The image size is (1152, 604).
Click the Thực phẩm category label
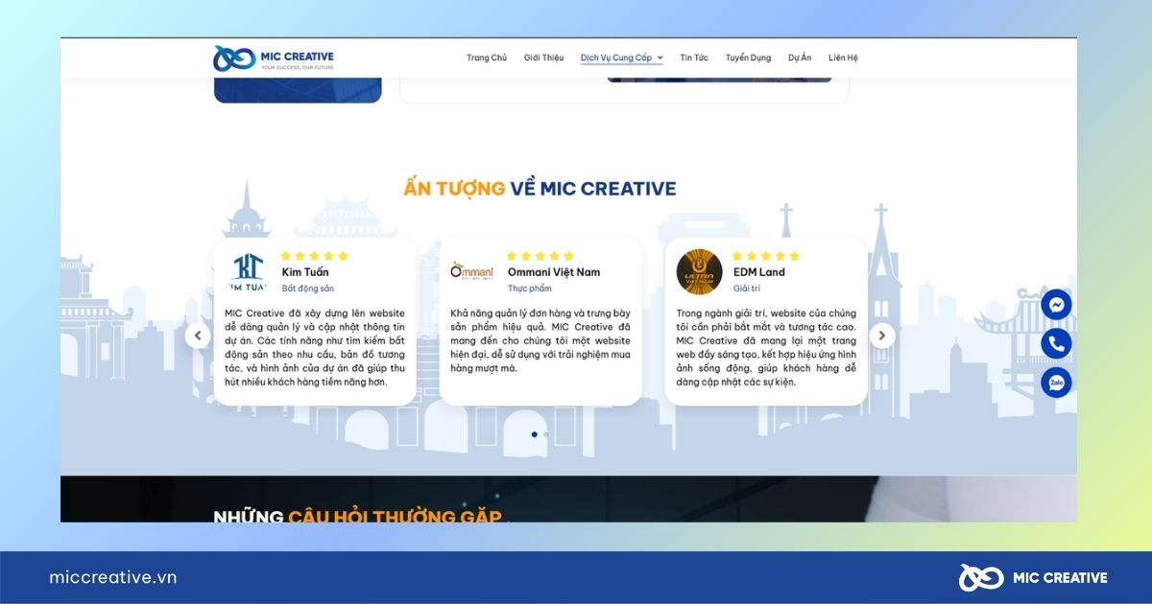530,289
